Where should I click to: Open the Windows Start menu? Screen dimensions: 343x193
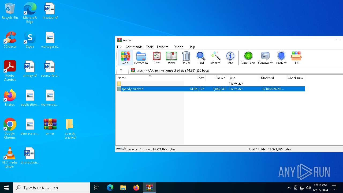click(6, 188)
